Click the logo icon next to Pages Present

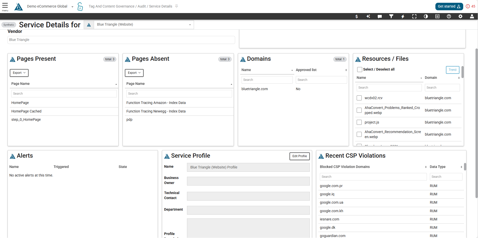(13, 59)
